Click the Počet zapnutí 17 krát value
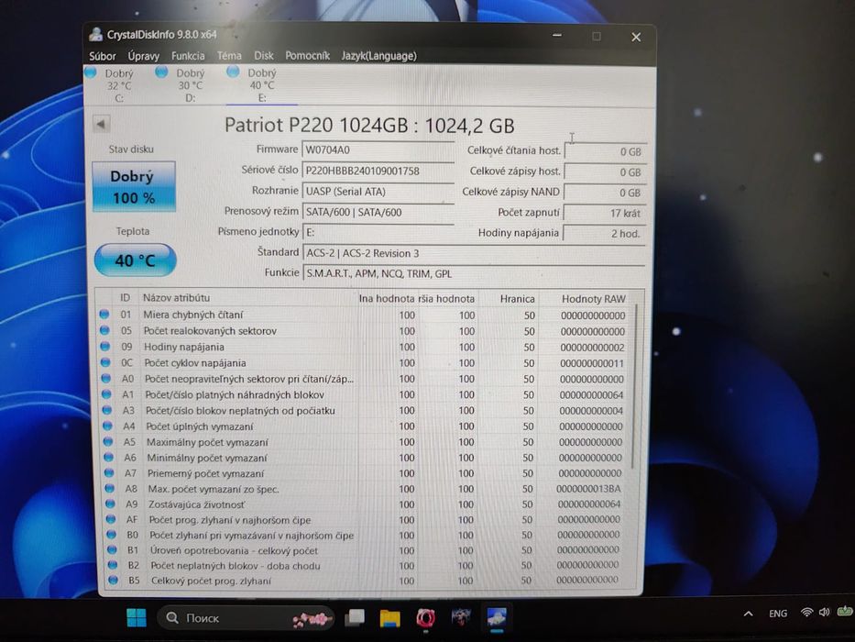This screenshot has height=642, width=855. click(605, 213)
